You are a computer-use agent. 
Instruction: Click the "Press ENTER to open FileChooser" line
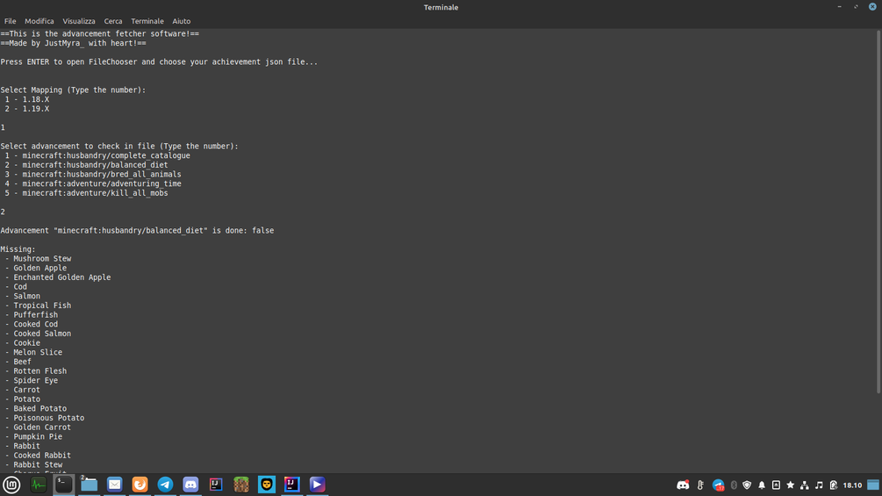coord(159,61)
